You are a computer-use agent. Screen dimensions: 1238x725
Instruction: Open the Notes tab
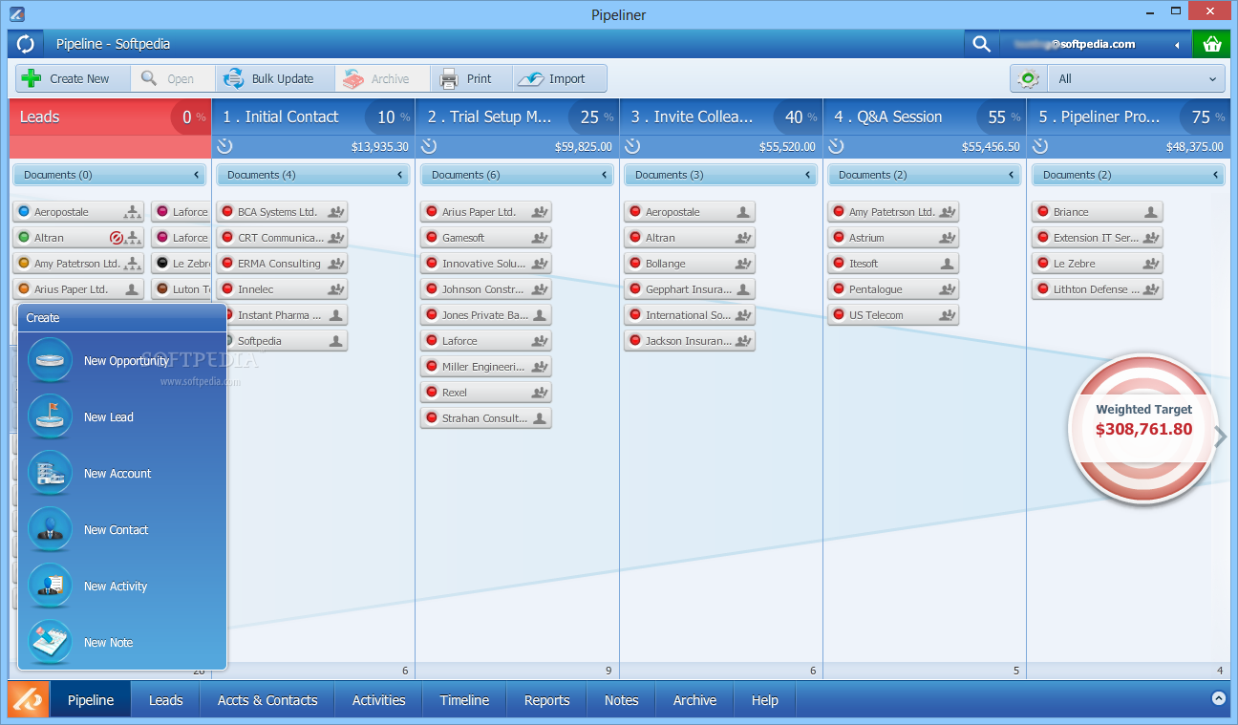(x=621, y=700)
